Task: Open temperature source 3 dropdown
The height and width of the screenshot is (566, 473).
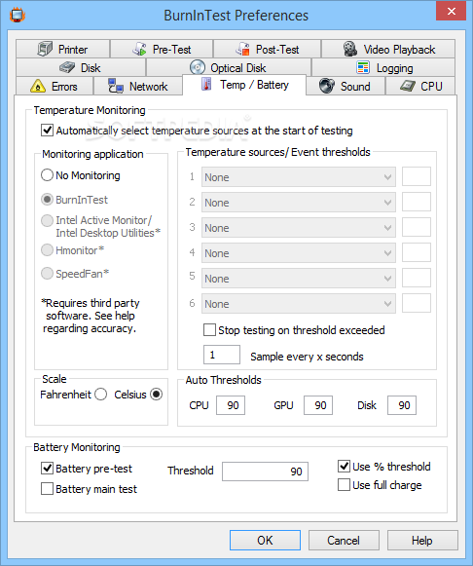Action: 299,227
